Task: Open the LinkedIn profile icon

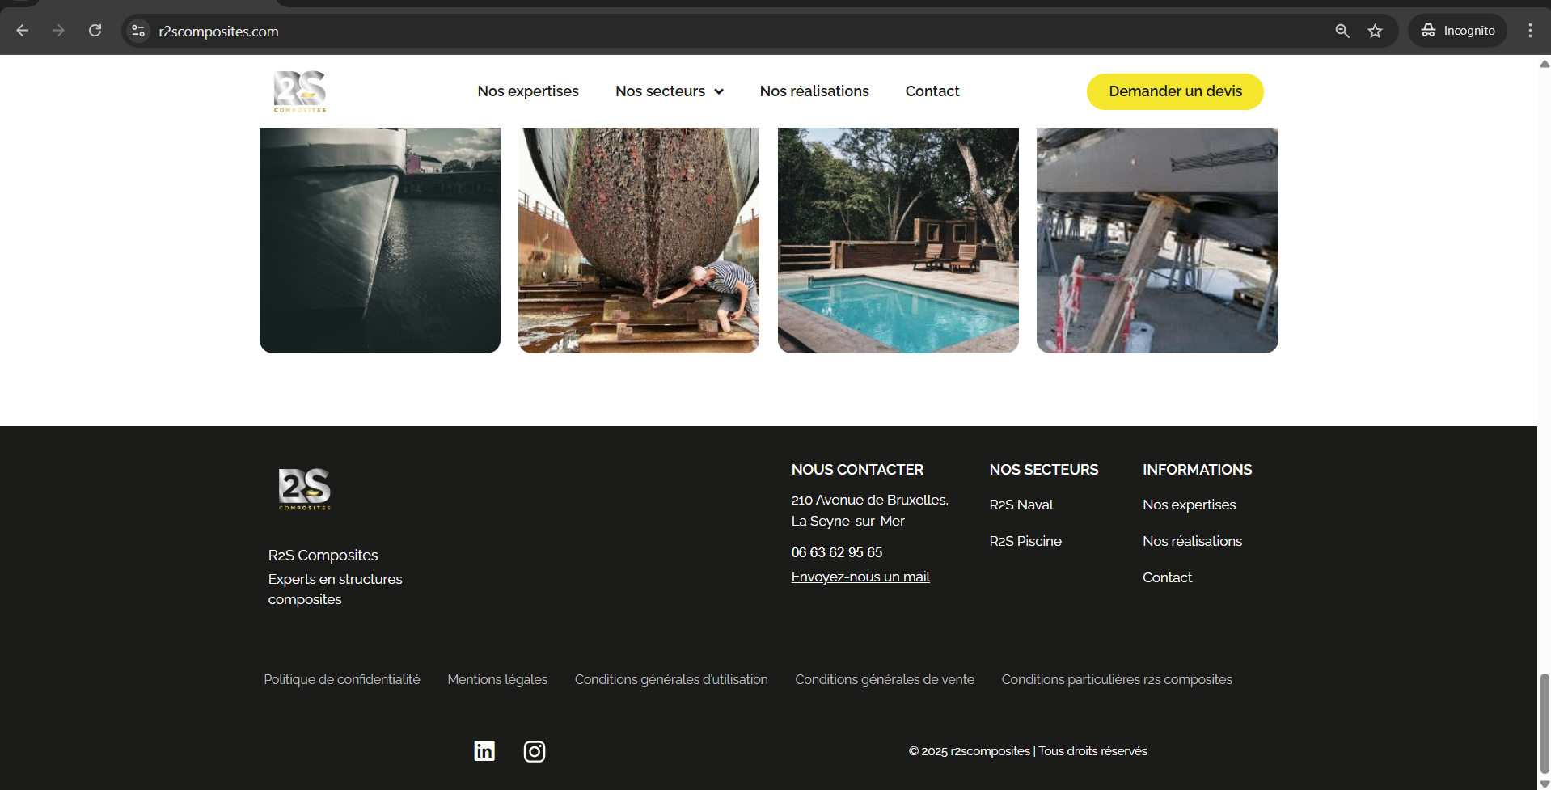Action: [484, 751]
